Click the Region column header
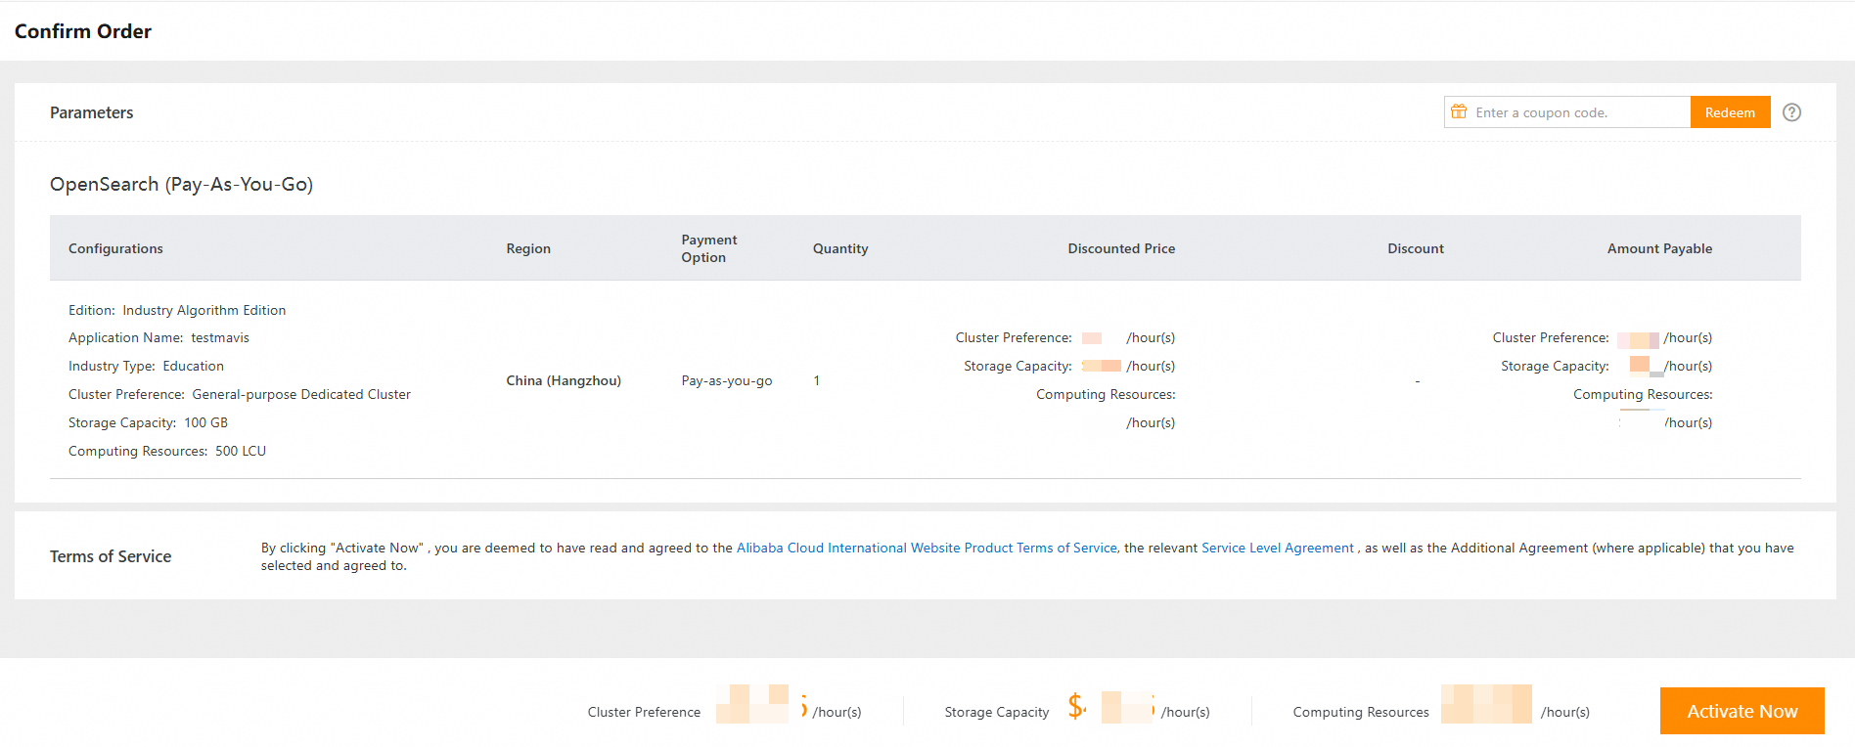Image resolution: width=1855 pixels, height=747 pixels. click(x=528, y=248)
